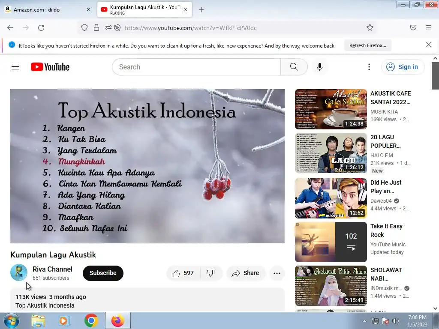Save page to Pocket
This screenshot has width=439, height=329.
click(413, 27)
